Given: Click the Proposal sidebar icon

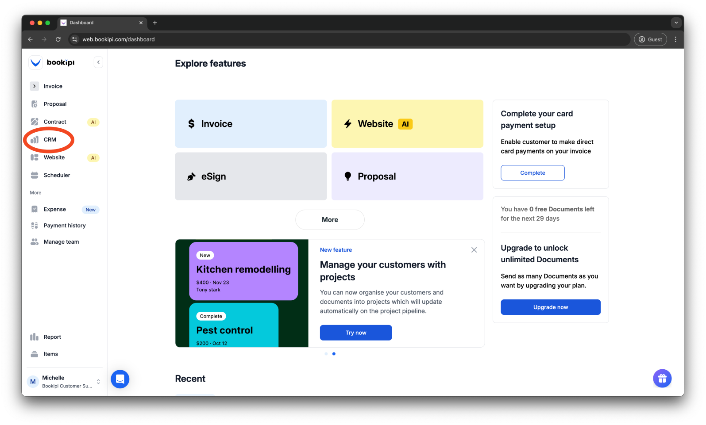Looking at the screenshot, I should pos(35,104).
